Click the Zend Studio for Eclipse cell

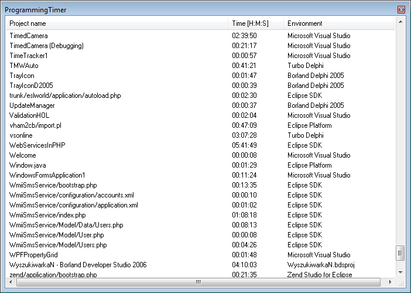point(320,275)
